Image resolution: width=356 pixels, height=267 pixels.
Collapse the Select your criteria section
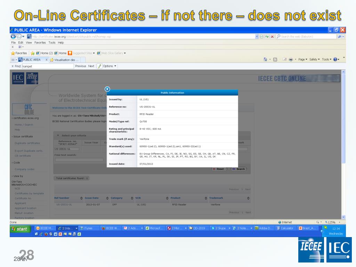pos(58,135)
